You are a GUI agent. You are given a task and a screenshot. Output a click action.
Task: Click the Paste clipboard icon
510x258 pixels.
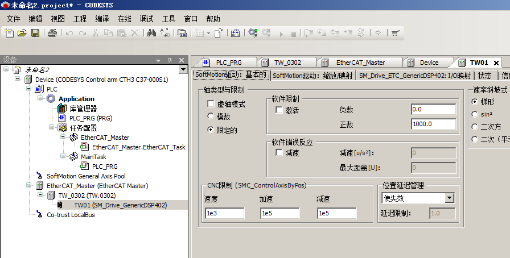tap(121, 33)
